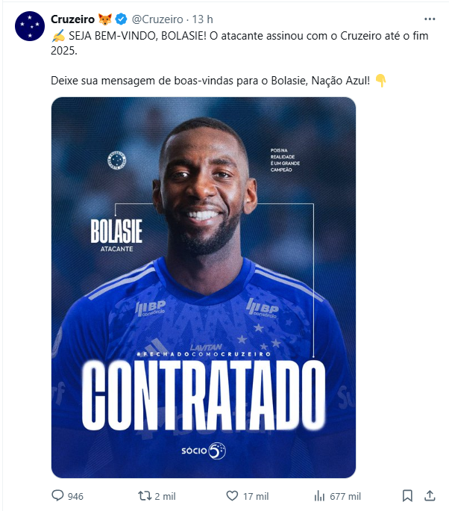Click the Cruzeiro display name
Screen dimensions: 449x511
tap(72, 19)
